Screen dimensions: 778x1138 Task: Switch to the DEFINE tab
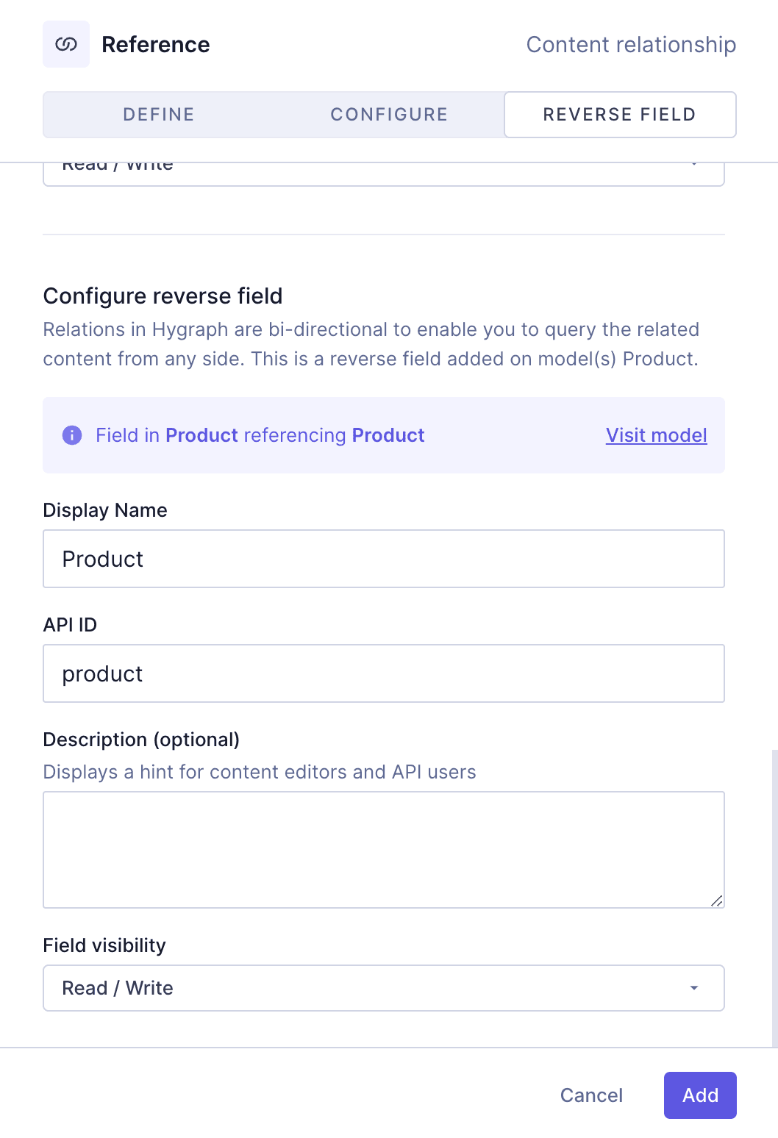pyautogui.click(x=158, y=115)
